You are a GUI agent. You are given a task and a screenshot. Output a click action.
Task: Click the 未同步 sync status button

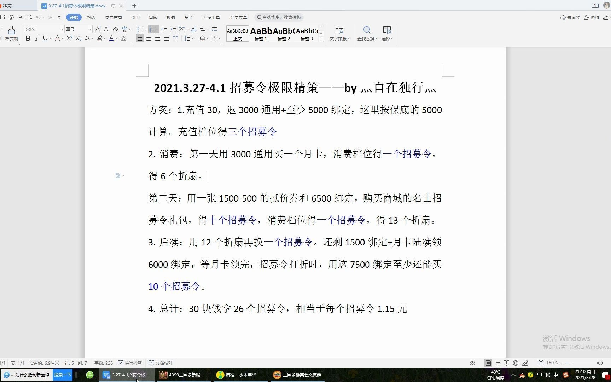point(570,17)
